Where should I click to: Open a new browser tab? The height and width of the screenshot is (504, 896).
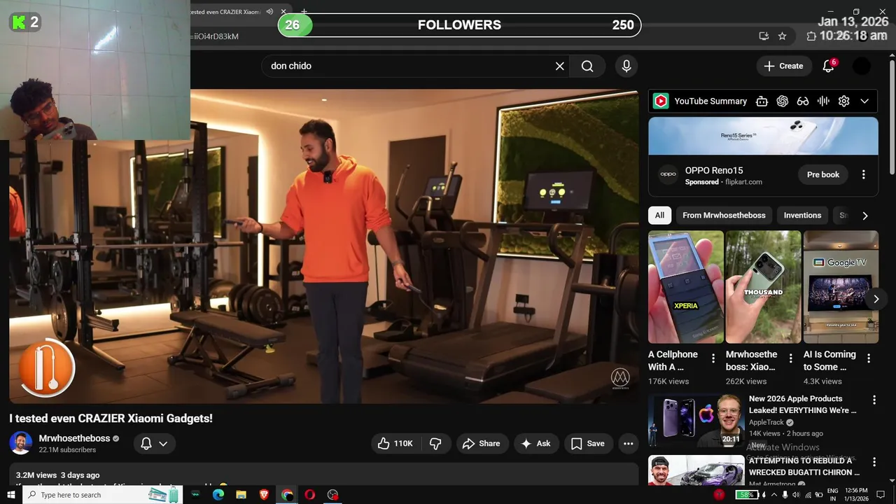coord(304,12)
